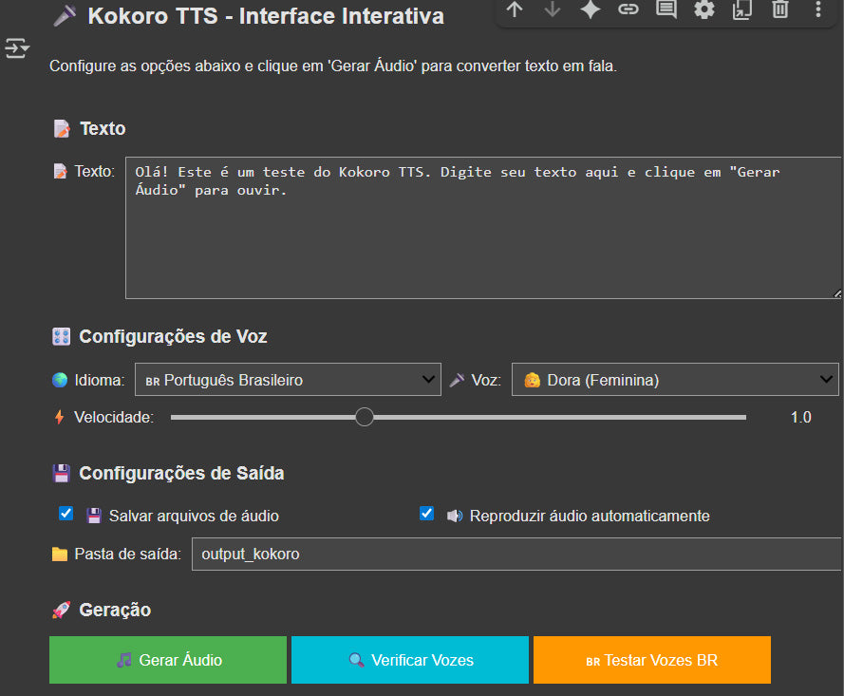Expand the Voz voice dropdown
Screen dimensions: 844x696
point(675,380)
